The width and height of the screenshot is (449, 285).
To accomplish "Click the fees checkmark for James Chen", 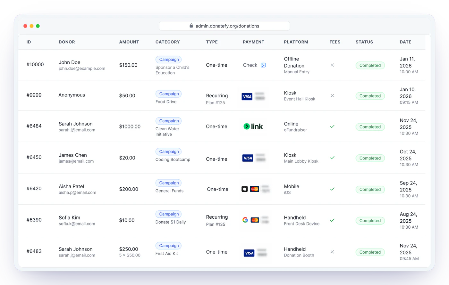I will (332, 158).
